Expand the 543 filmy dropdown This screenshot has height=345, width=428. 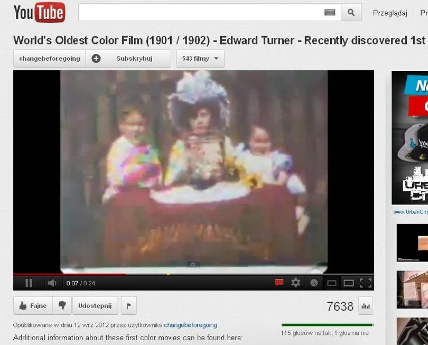point(200,59)
